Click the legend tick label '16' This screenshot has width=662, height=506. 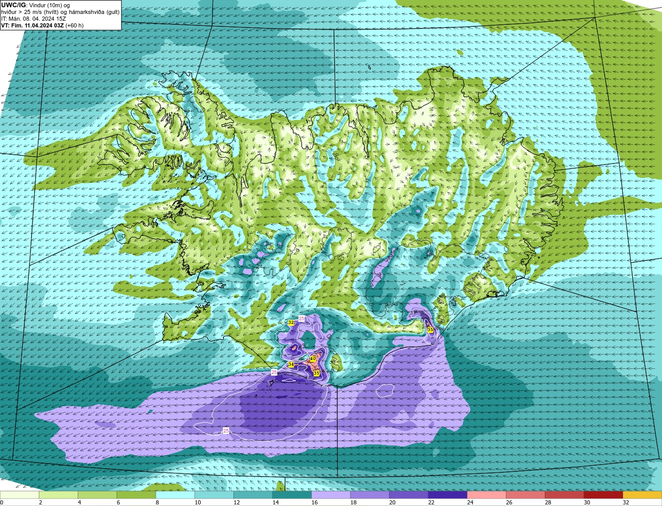coord(314,502)
